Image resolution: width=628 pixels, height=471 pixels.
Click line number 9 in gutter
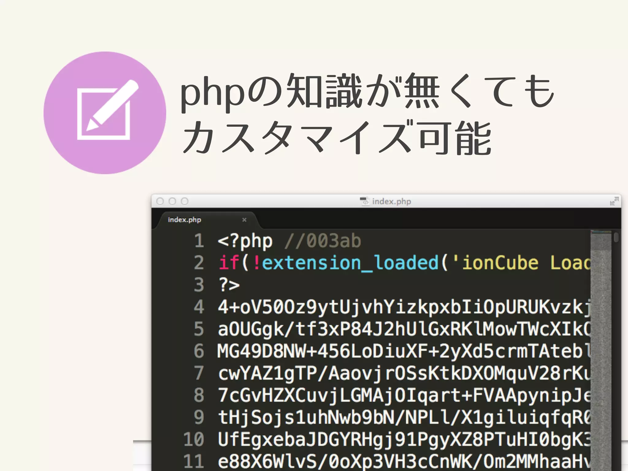tap(199, 417)
